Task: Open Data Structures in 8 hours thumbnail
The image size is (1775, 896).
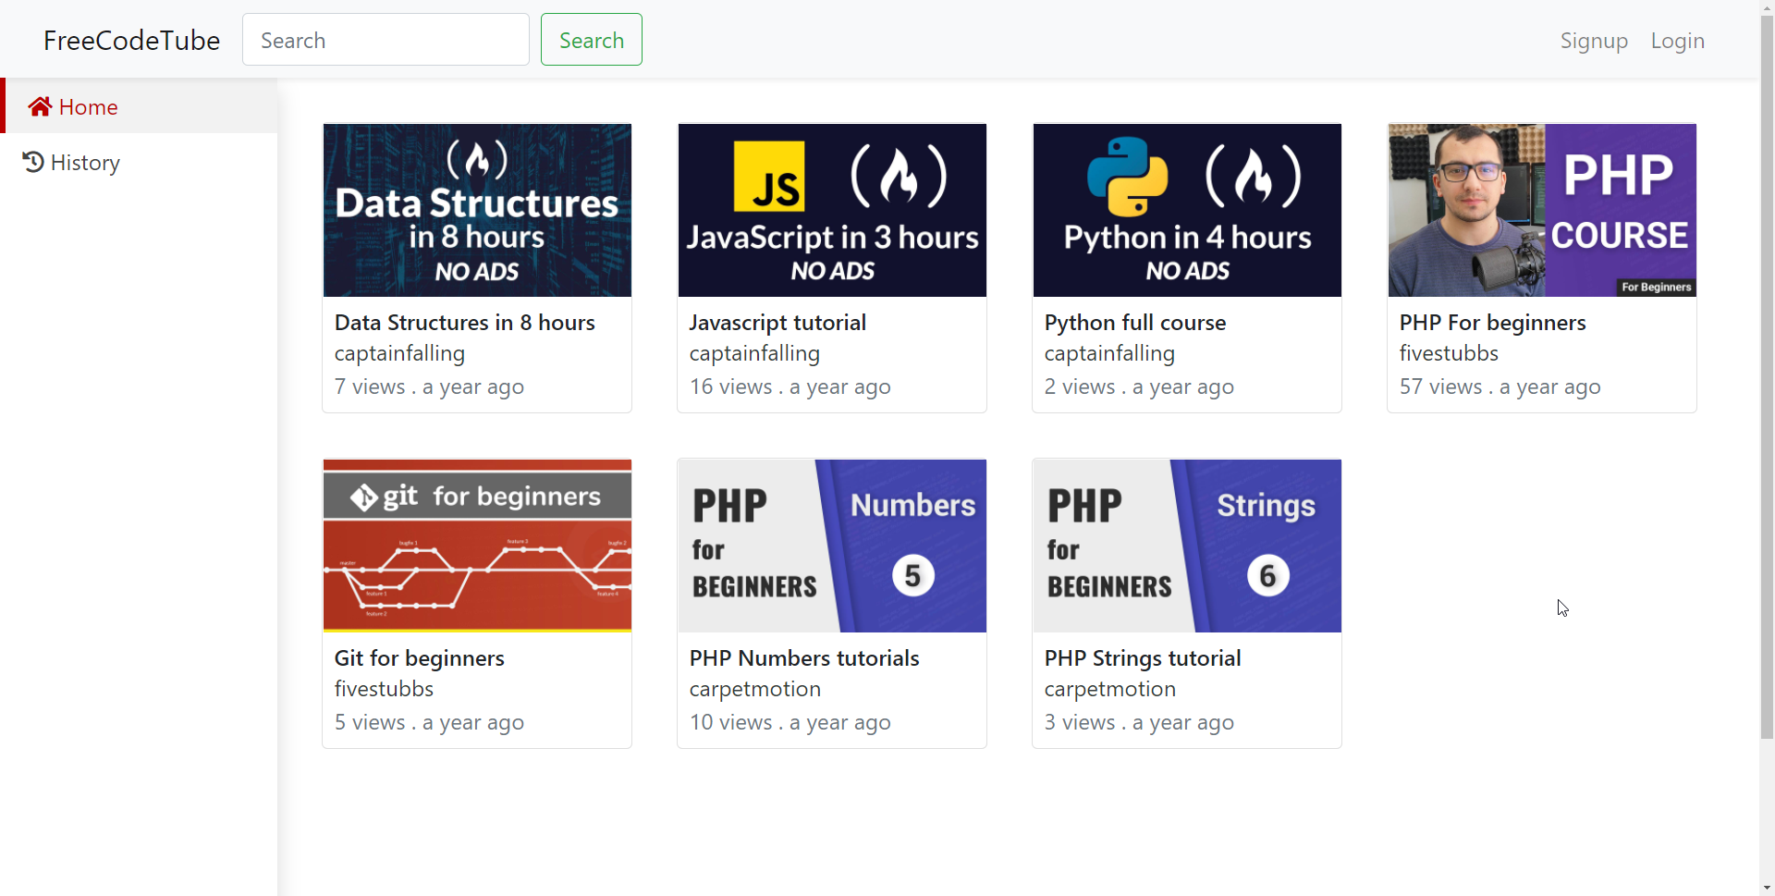Action: coord(477,210)
